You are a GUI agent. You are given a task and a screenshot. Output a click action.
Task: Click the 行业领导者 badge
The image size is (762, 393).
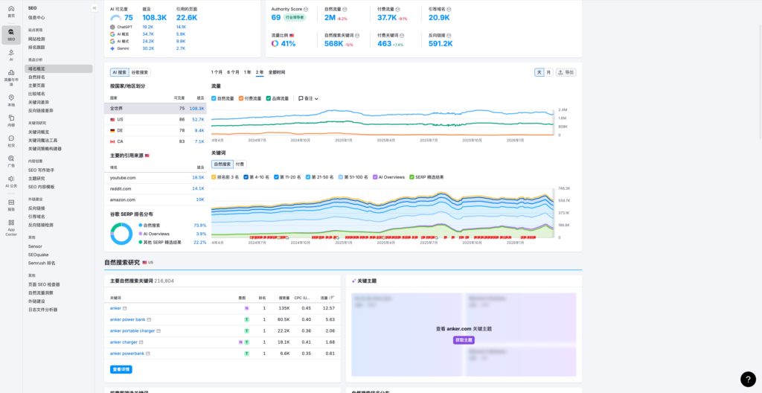(294, 18)
